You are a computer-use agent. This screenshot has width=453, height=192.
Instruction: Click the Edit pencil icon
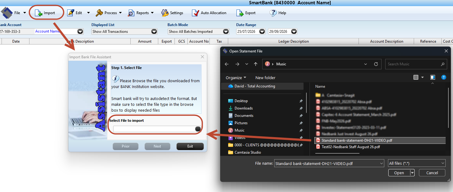point(71,13)
